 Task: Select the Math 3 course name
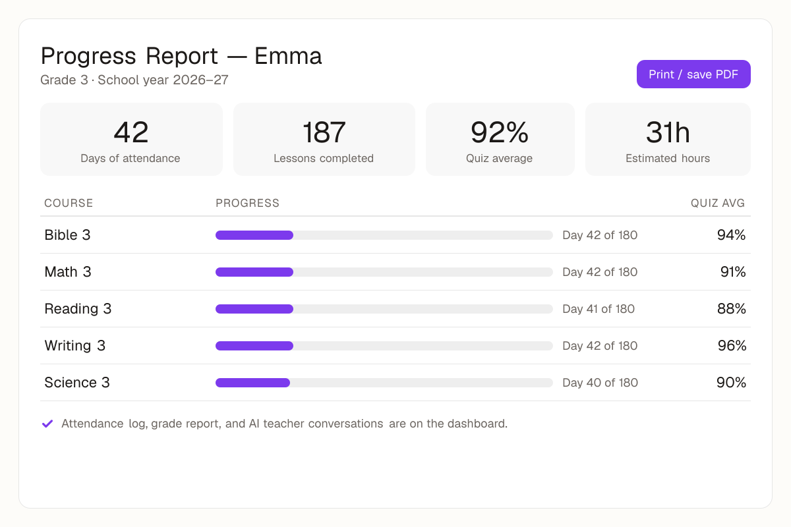tap(68, 272)
